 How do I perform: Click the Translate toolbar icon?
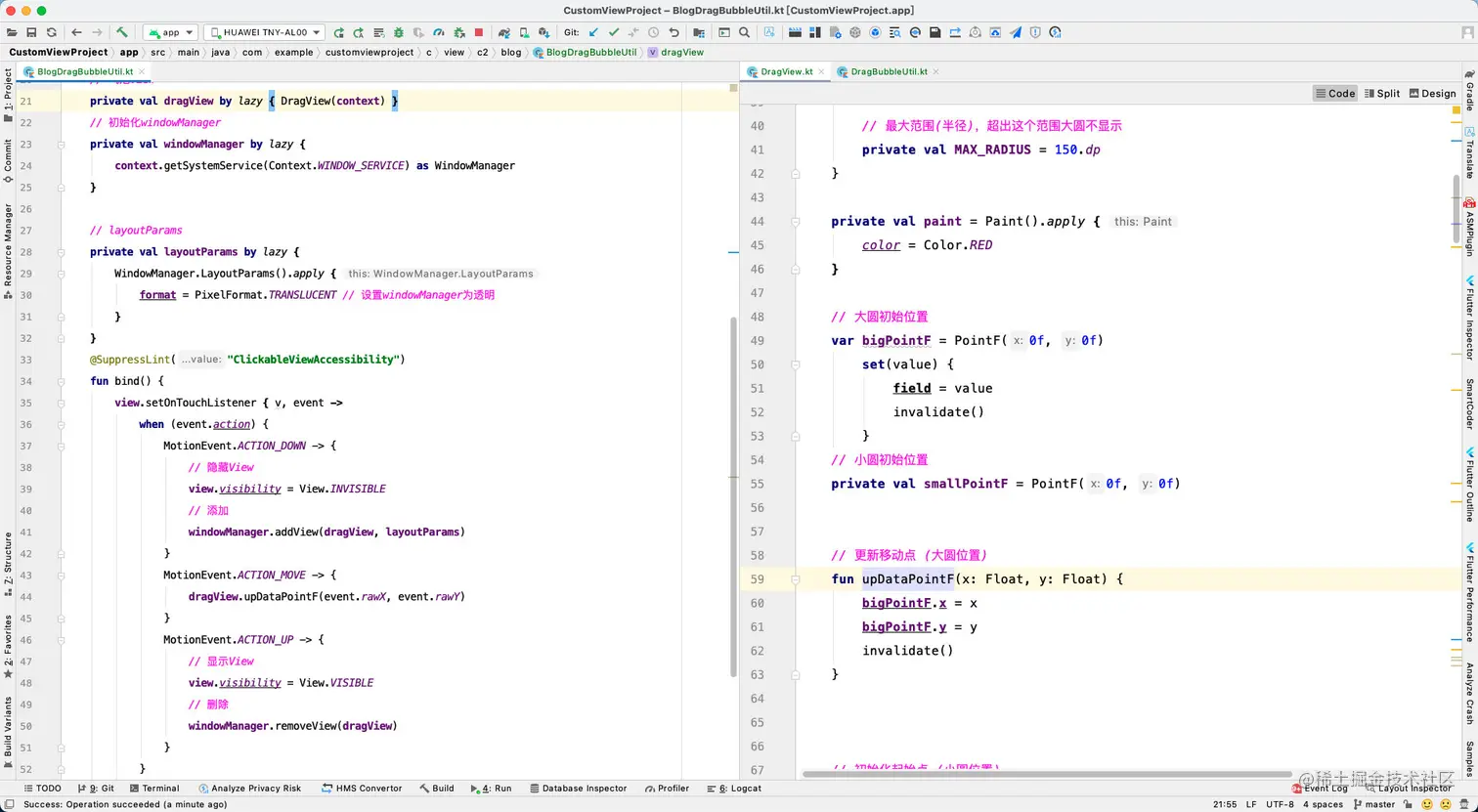coord(770,32)
